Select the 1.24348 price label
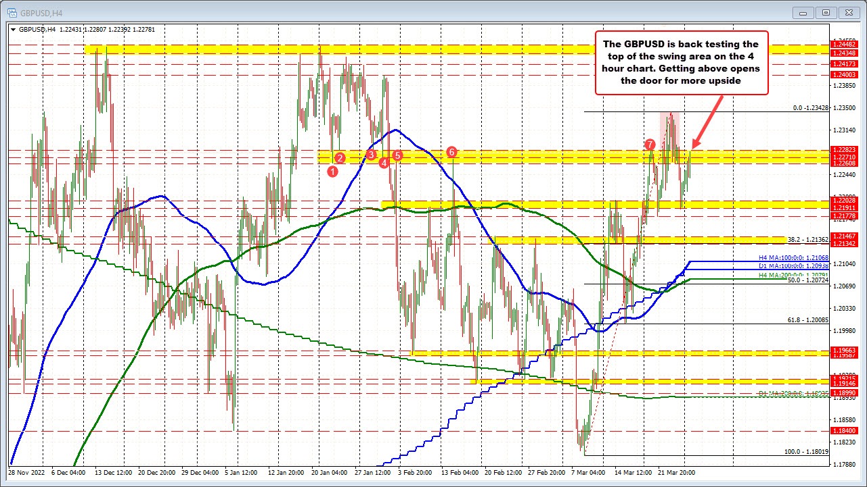 (844, 53)
